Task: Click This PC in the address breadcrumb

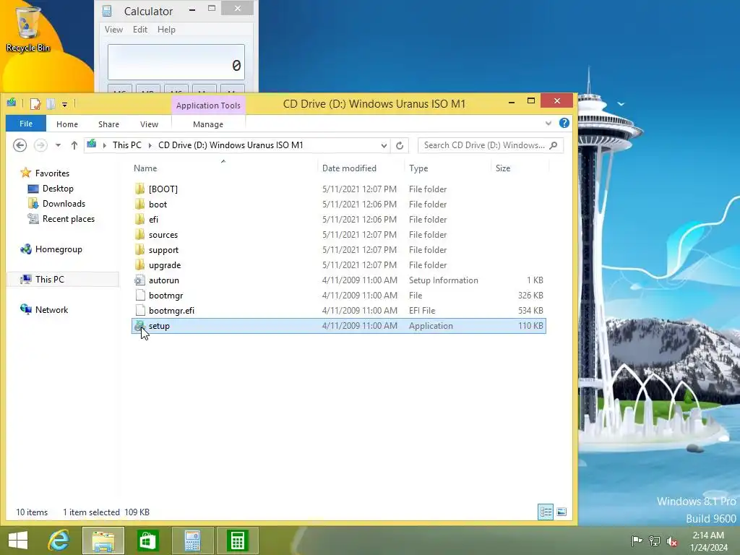Action: coord(127,145)
